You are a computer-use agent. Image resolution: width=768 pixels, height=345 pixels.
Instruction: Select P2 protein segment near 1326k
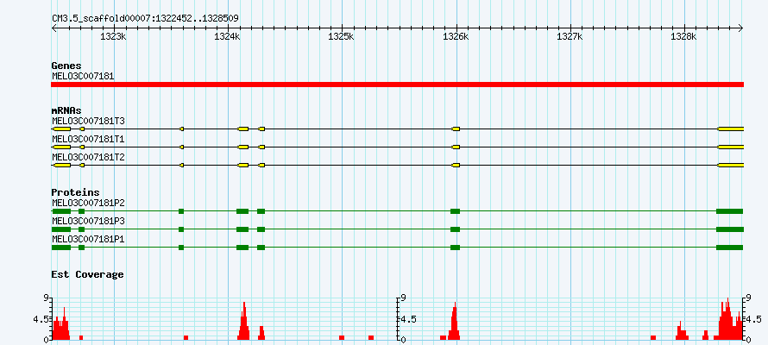456,211
